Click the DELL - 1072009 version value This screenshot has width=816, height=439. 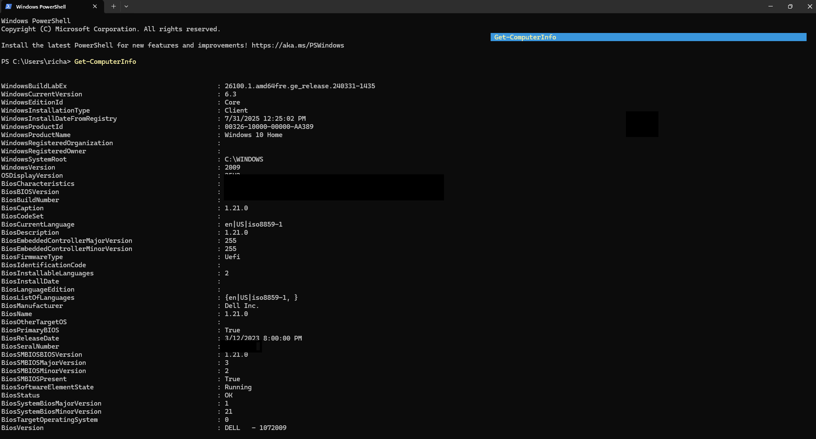256,428
